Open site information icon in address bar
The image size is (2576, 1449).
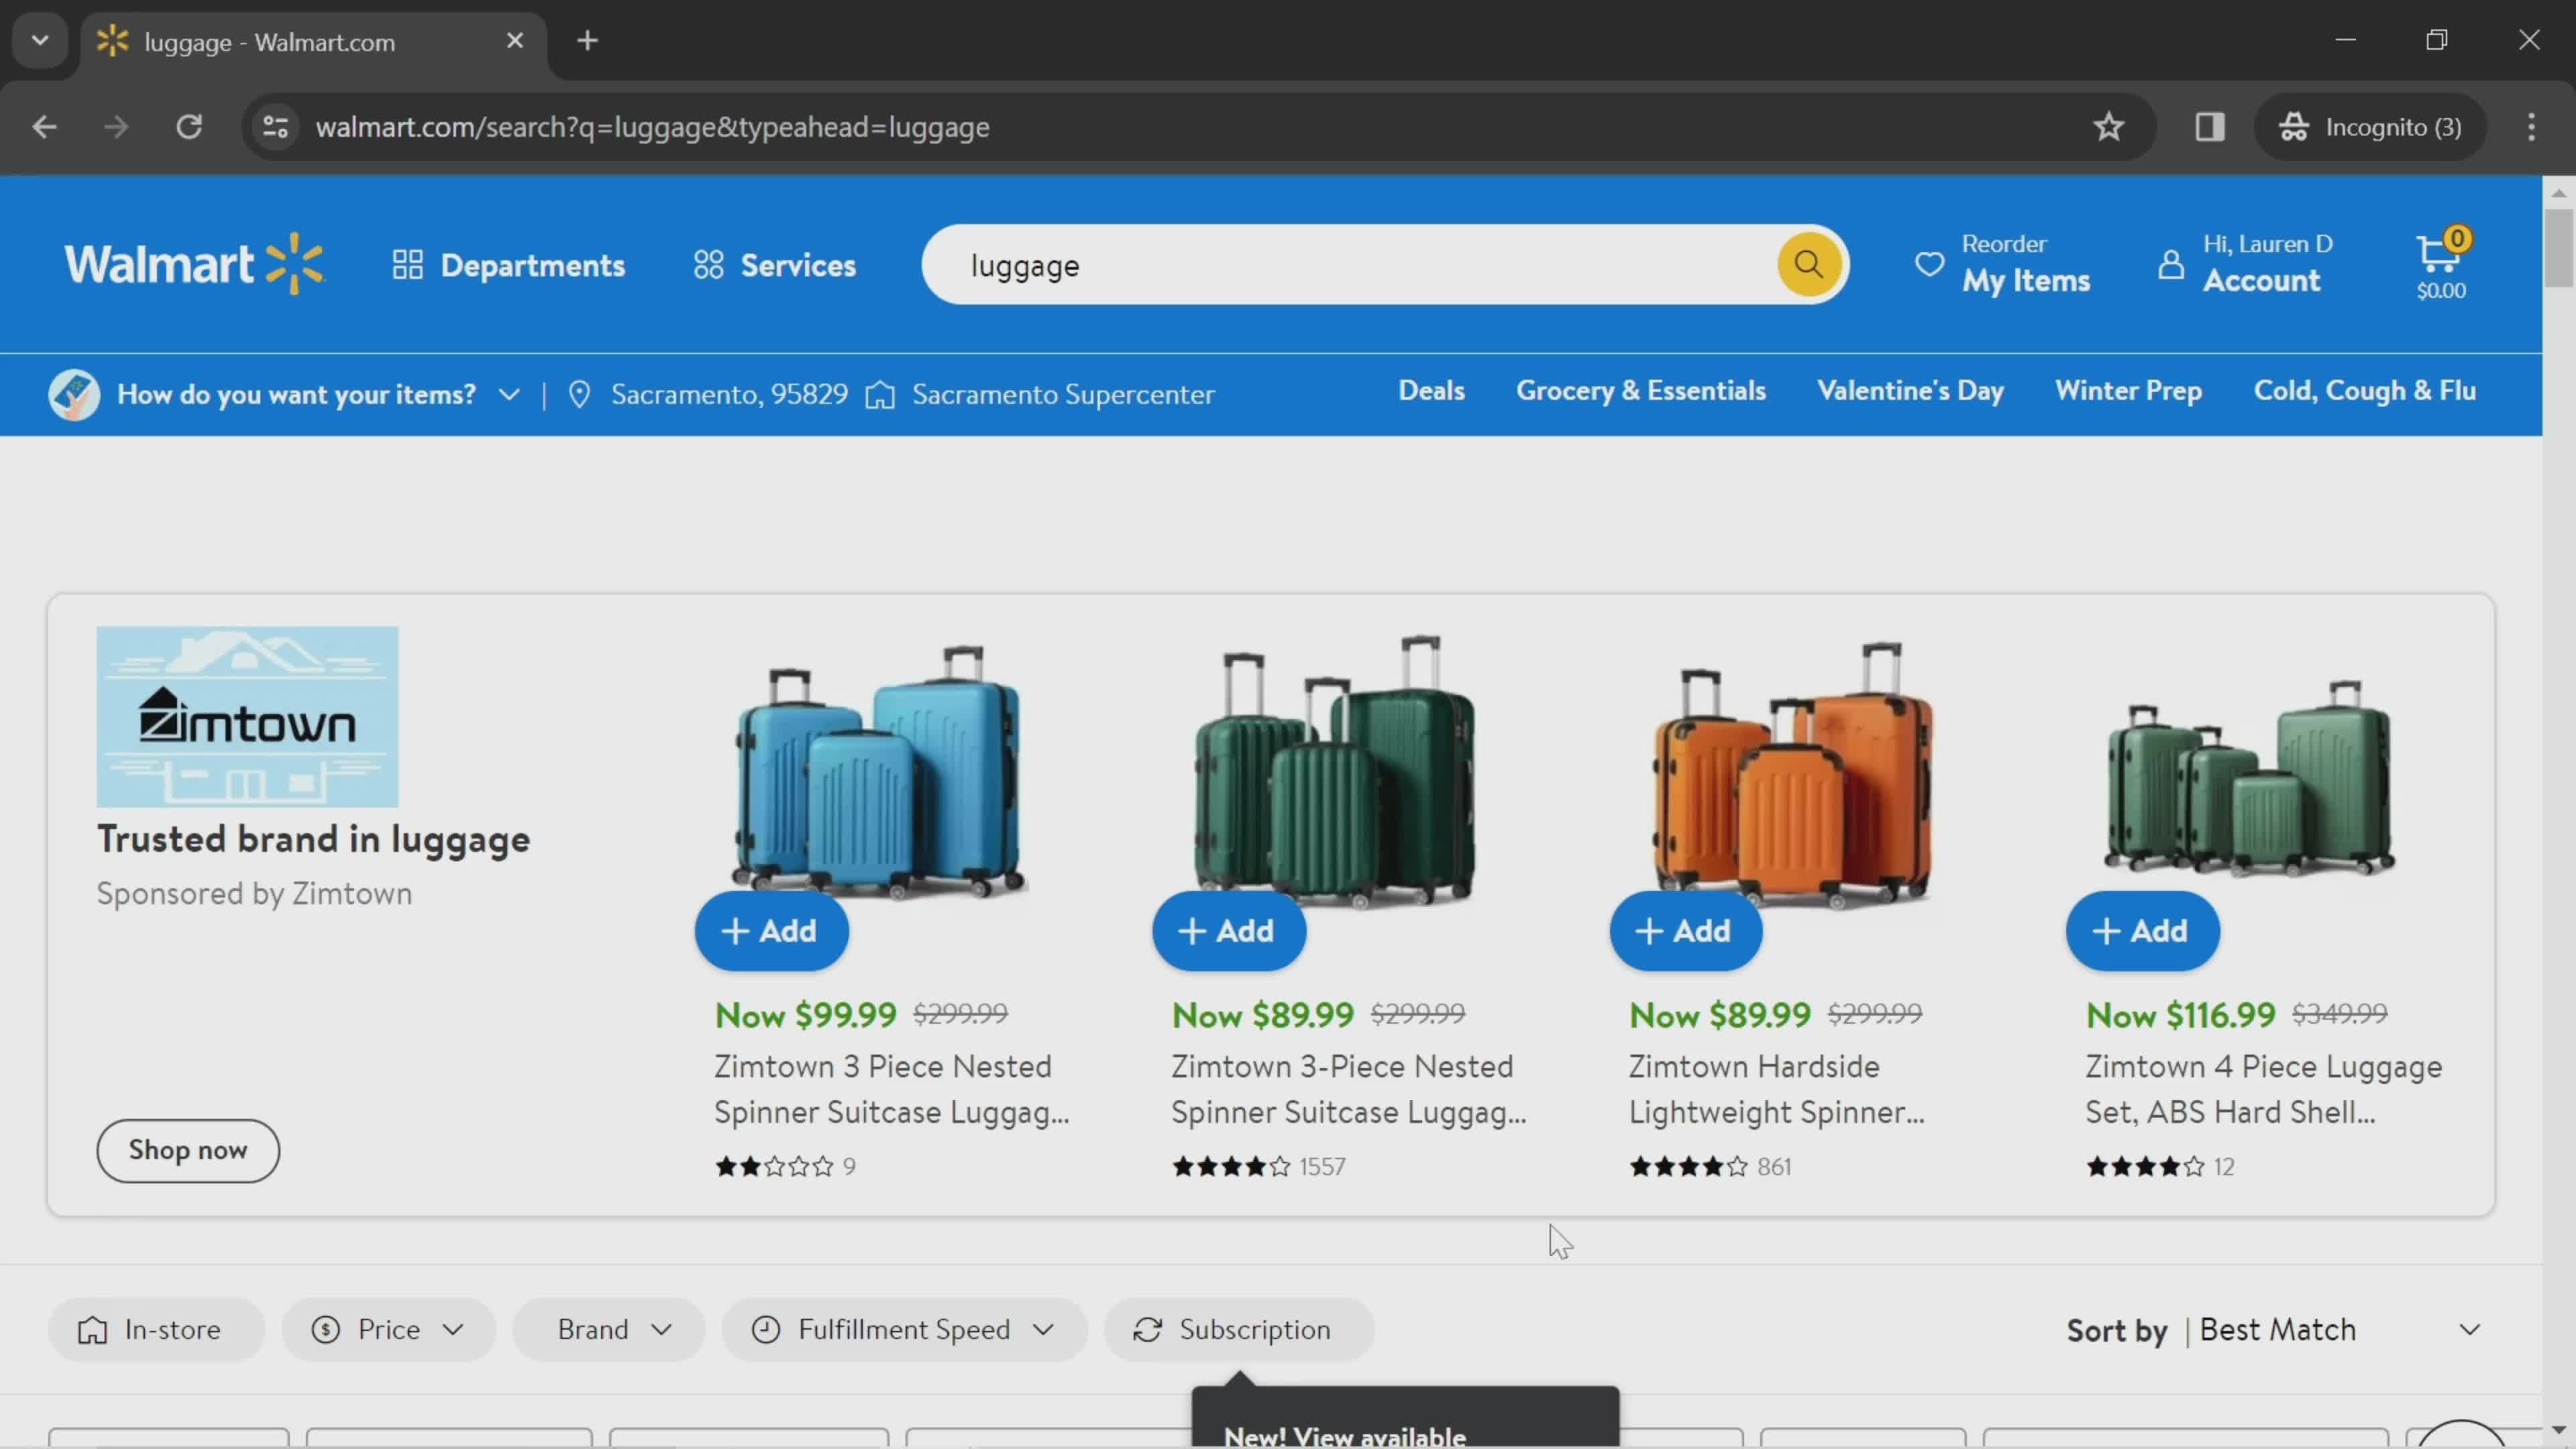[x=275, y=127]
